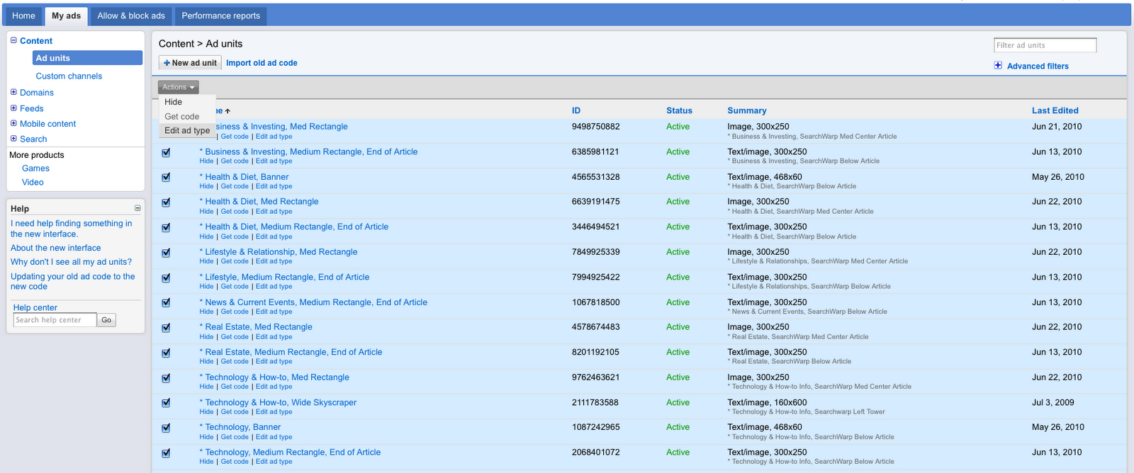Open the Advanced filters link
Image resolution: width=1134 pixels, height=473 pixels.
coord(1038,66)
